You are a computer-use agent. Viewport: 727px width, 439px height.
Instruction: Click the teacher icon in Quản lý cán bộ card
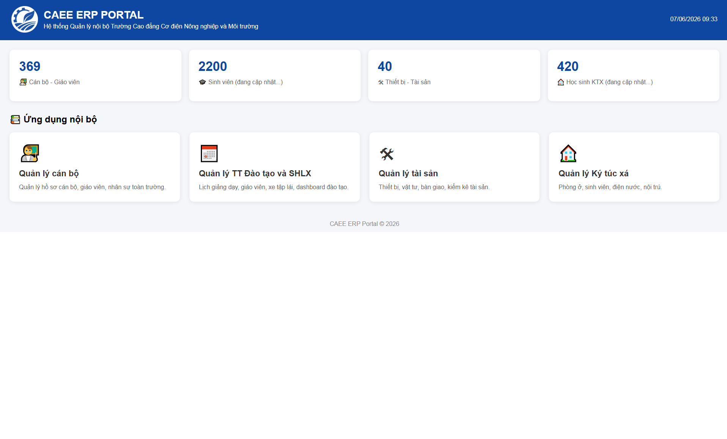tap(30, 154)
